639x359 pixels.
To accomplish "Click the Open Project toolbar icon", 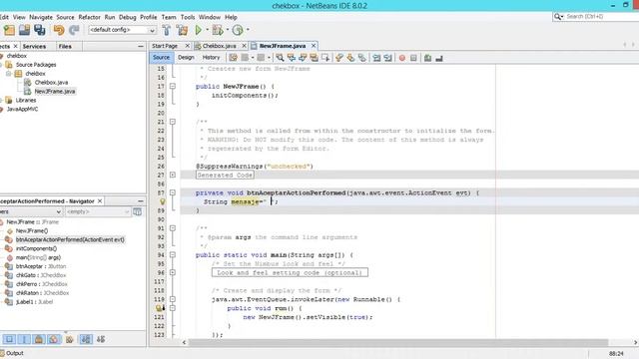I will (24, 30).
